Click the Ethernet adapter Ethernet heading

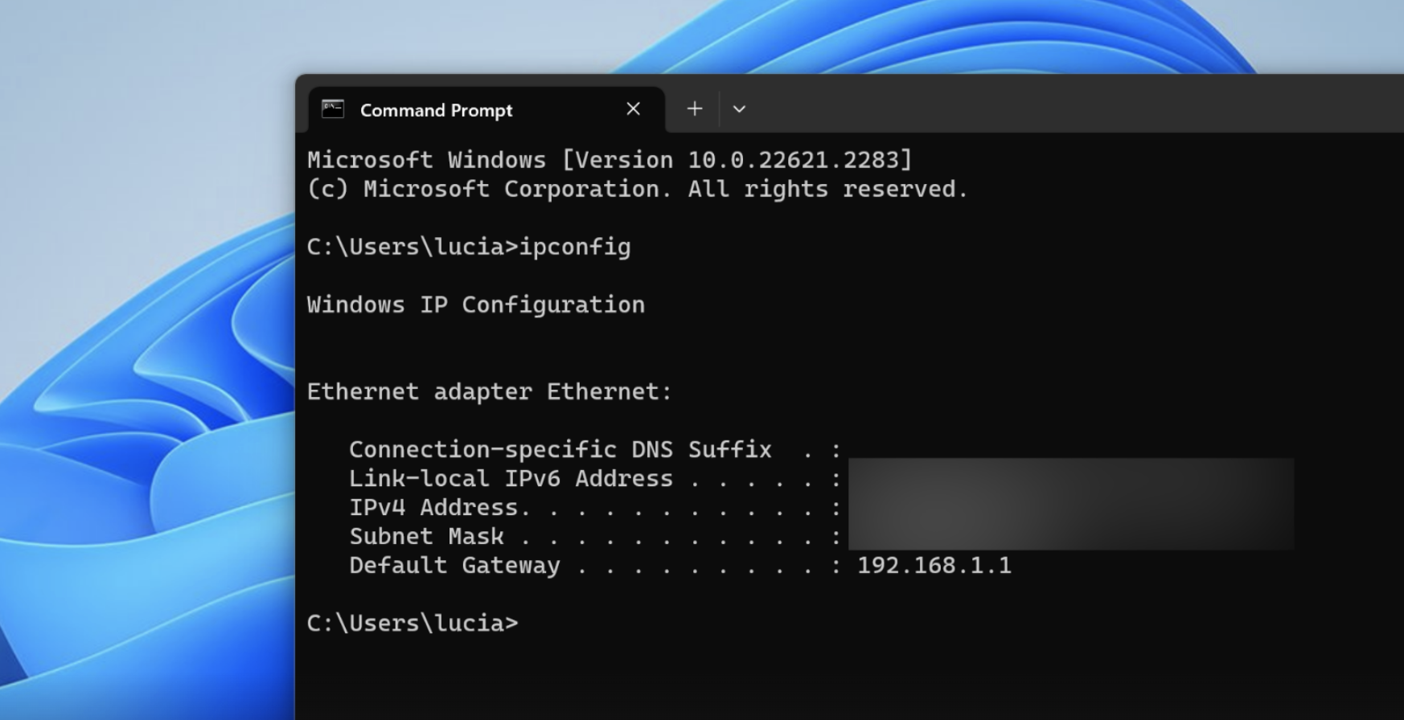pyautogui.click(x=489, y=391)
